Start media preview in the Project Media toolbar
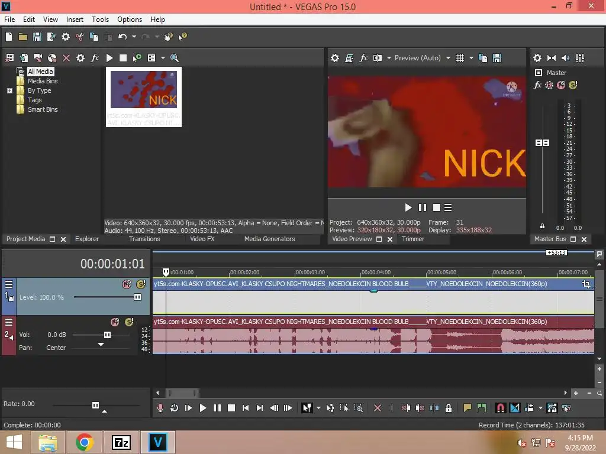Screen dimensions: 606x454 pyautogui.click(x=109, y=58)
